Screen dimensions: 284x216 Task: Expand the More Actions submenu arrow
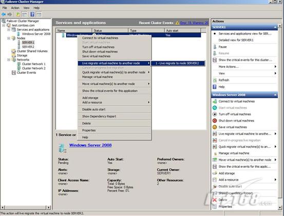pyautogui.click(x=275, y=67)
